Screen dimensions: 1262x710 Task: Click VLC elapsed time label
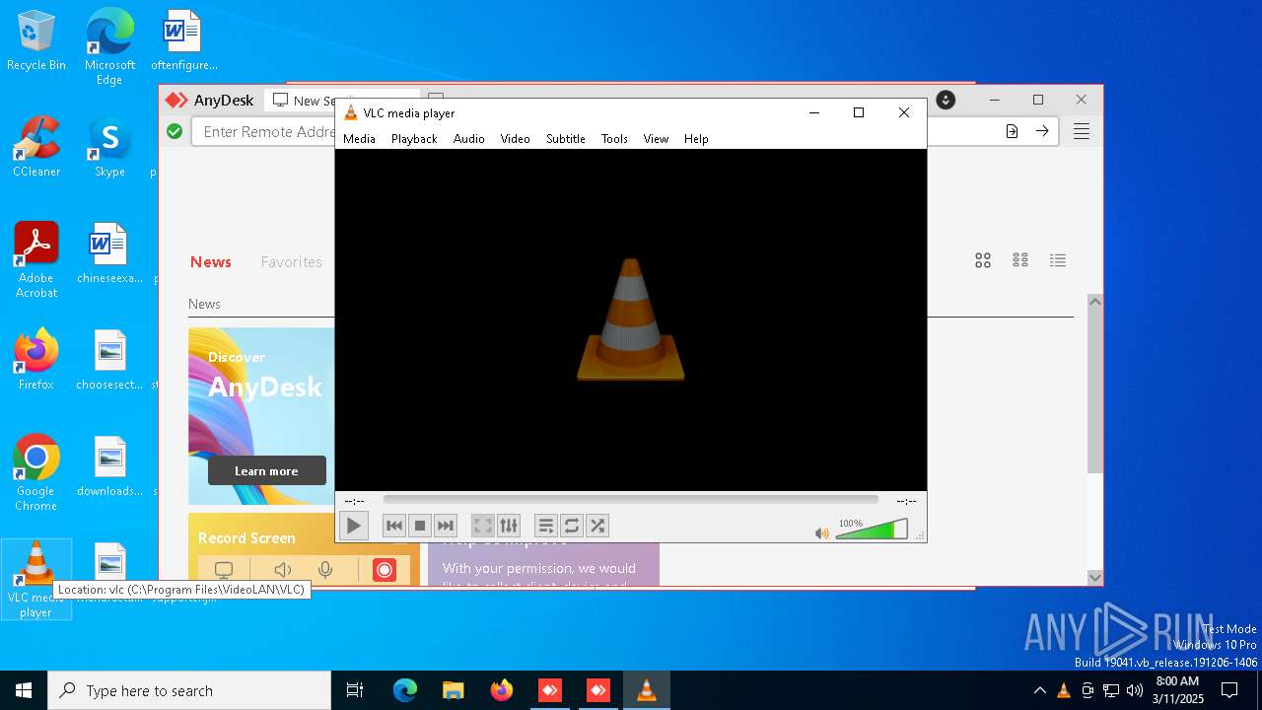tap(354, 501)
